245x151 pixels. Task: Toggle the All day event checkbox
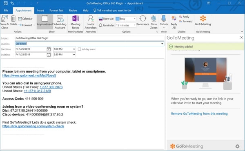point(79,49)
